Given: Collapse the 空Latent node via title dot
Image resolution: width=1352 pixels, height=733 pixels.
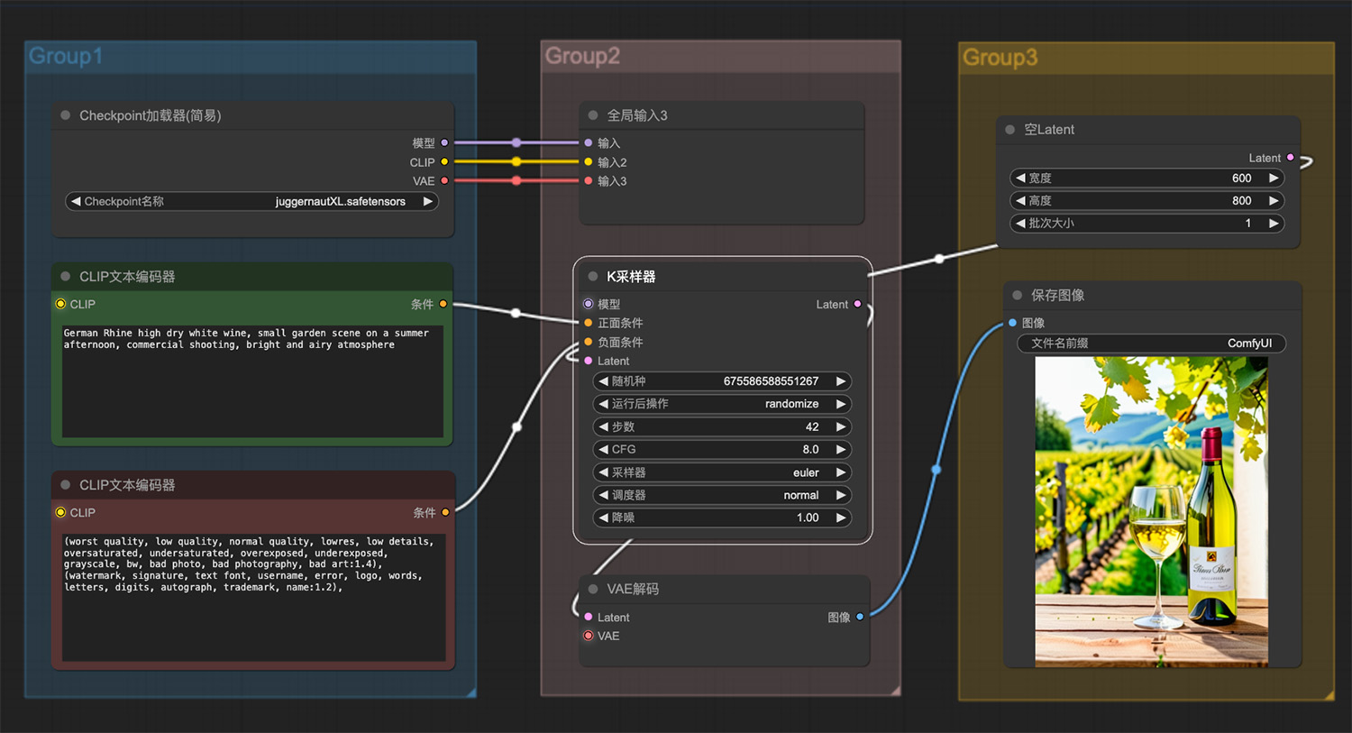Looking at the screenshot, I should click(x=1010, y=130).
